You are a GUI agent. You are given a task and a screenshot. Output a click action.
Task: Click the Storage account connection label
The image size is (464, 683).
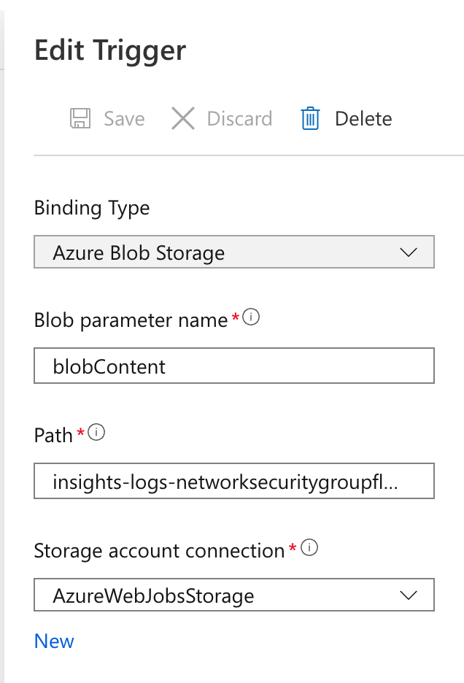point(160,551)
